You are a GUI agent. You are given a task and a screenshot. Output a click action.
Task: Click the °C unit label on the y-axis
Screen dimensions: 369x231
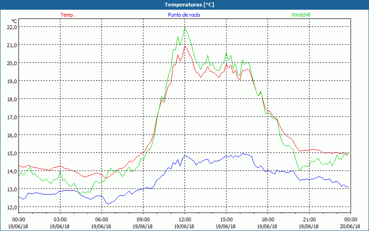point(14,21)
